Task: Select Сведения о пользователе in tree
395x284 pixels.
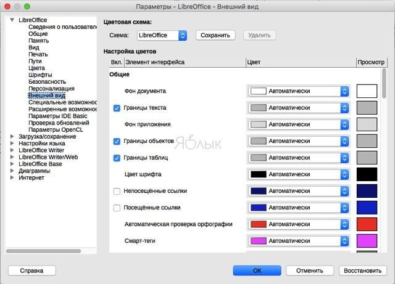Action: tap(62, 27)
